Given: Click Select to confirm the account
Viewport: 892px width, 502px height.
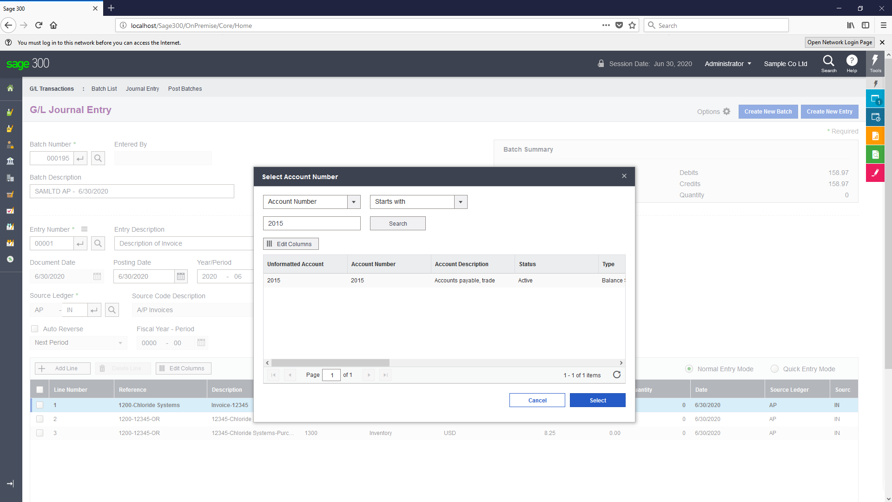Looking at the screenshot, I should pyautogui.click(x=598, y=401).
